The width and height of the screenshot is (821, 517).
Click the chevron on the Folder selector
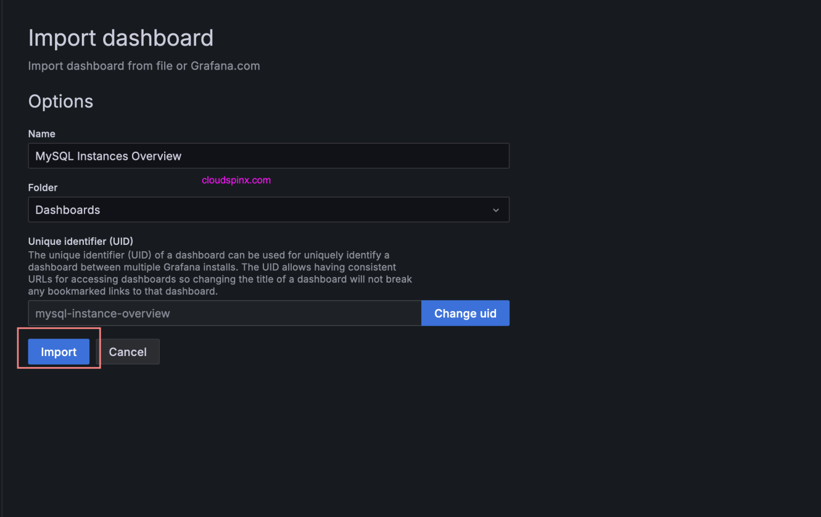(495, 210)
